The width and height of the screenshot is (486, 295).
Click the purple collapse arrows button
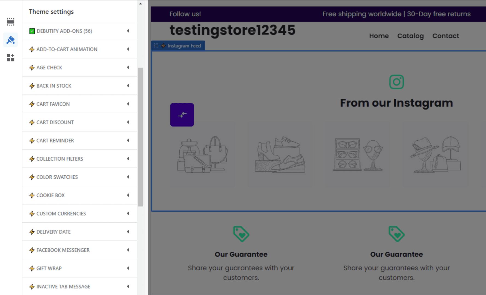182,115
